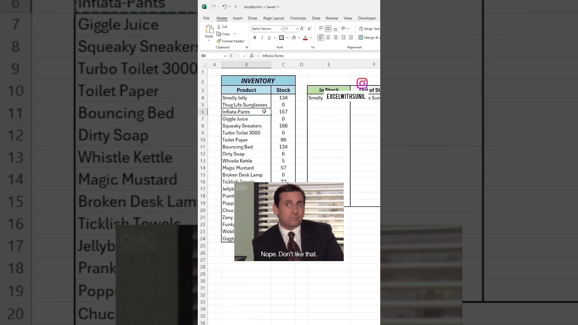Open the Undo history dropdown arrow

(230, 7)
